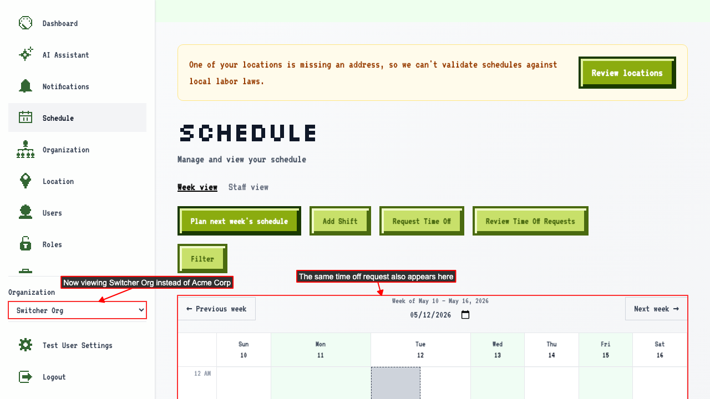710x399 pixels.
Task: Click the Organization hierarchy icon
Action: pyautogui.click(x=26, y=150)
